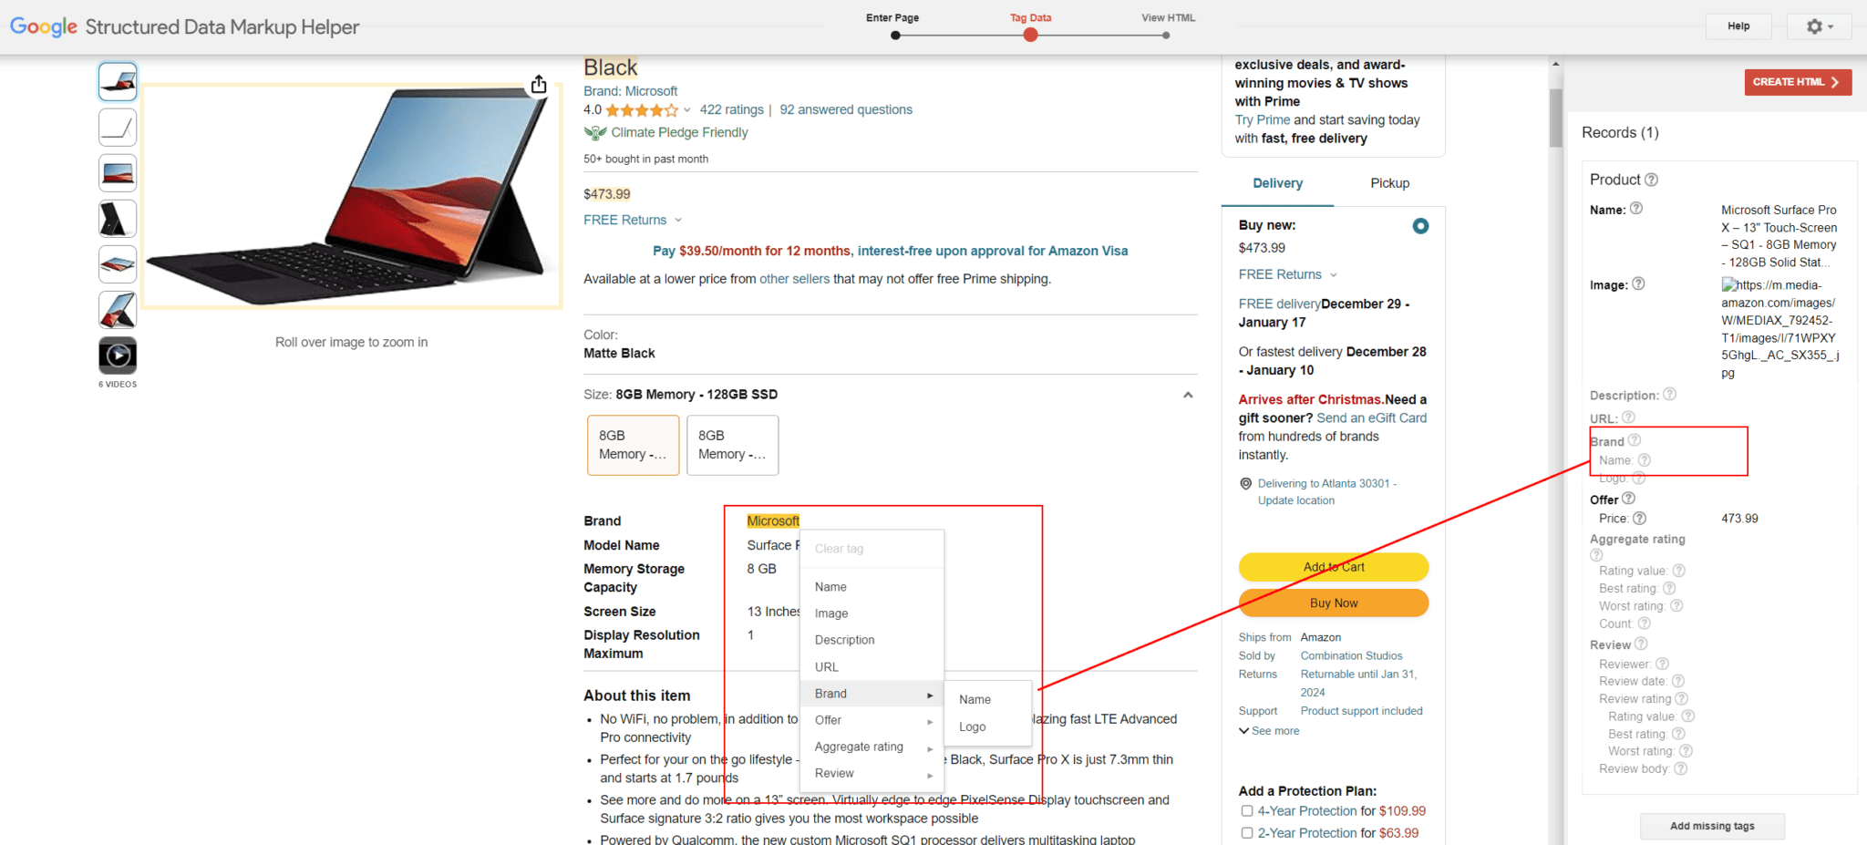The height and width of the screenshot is (845, 1867).
Task: Click the help icon next to Price
Action: click(1639, 519)
